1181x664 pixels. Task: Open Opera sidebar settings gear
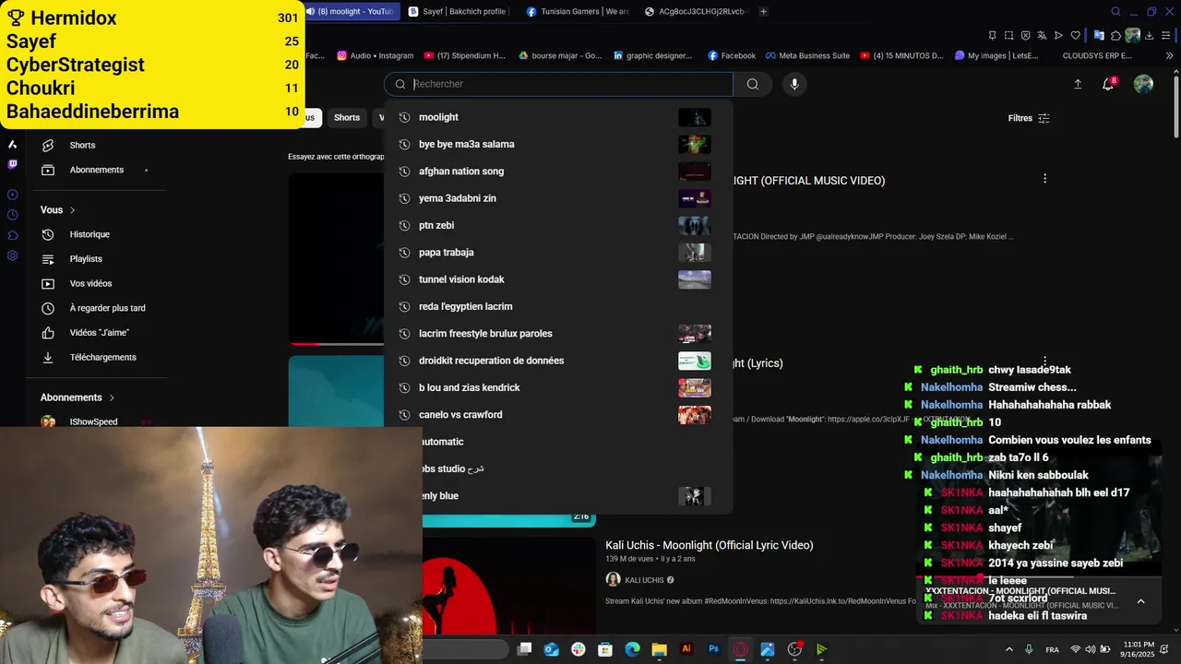[12, 255]
